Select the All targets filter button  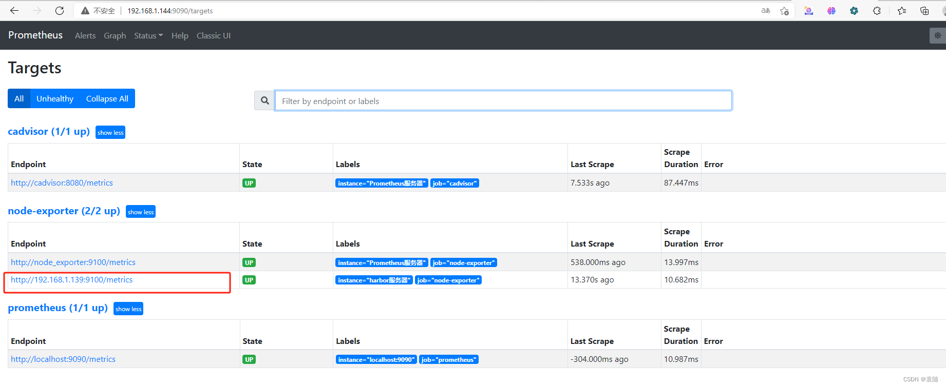pos(19,98)
